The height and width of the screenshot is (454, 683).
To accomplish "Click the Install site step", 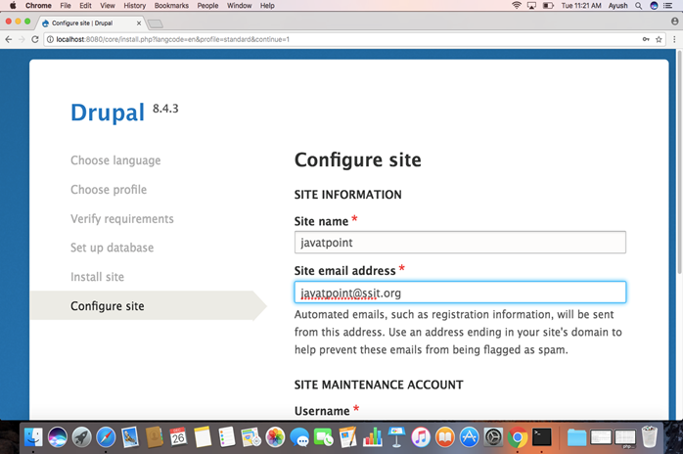I will point(97,277).
